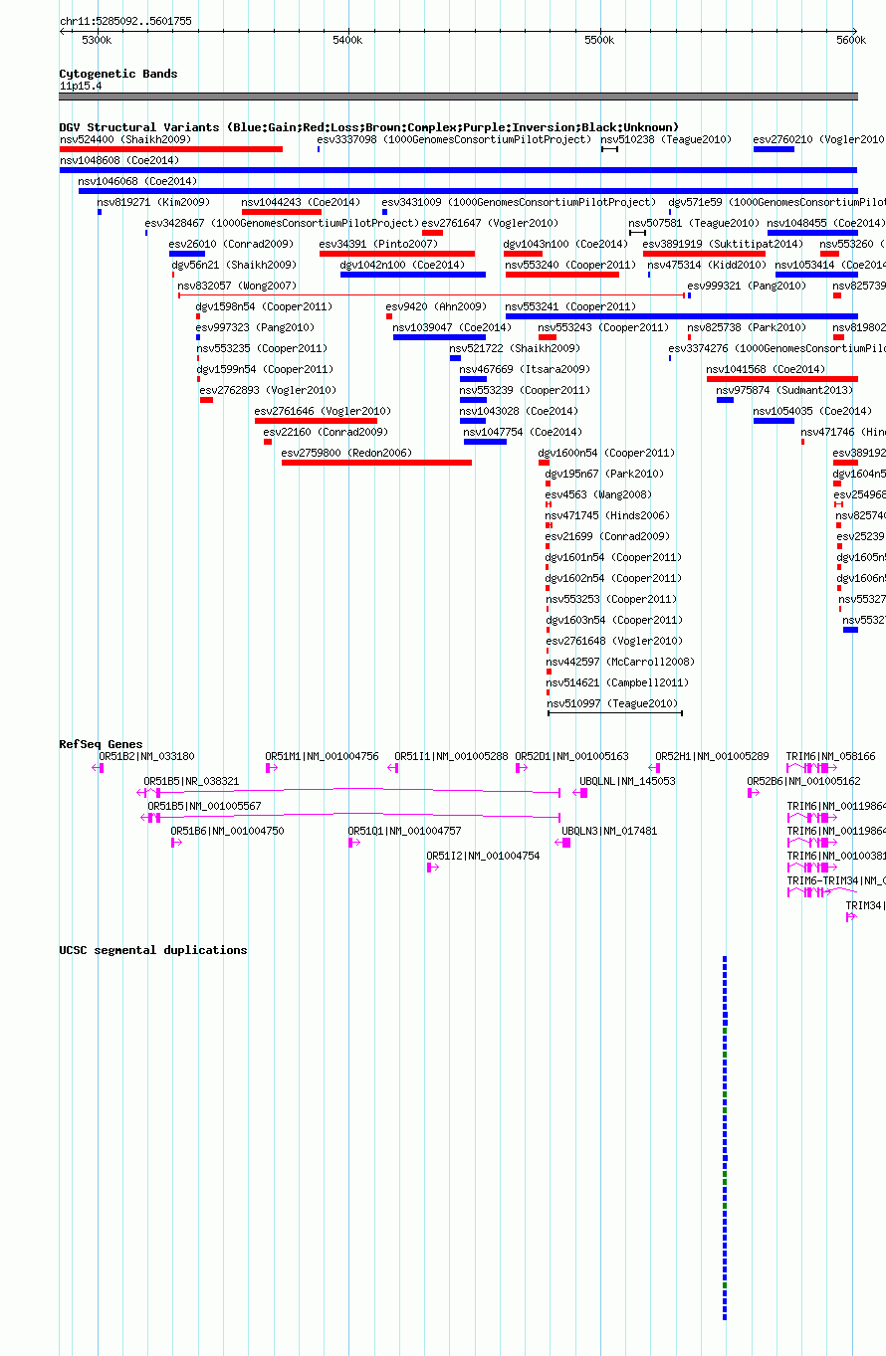The image size is (886, 1356).
Task: Click the esv3891919 (Suktitipat2014) red bar
Action: (704, 254)
